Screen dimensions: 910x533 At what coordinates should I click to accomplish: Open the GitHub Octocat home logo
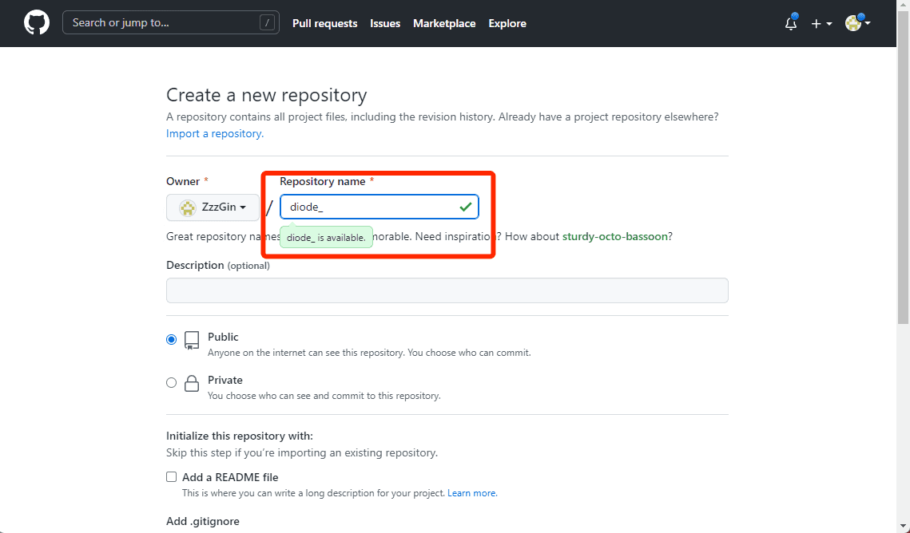(x=37, y=23)
